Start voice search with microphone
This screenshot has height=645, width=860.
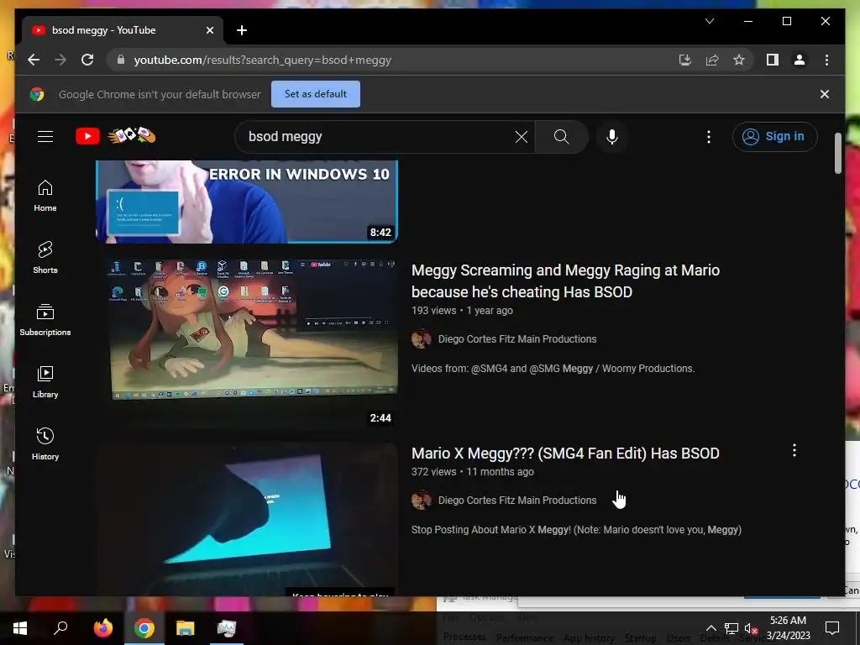[x=612, y=137]
